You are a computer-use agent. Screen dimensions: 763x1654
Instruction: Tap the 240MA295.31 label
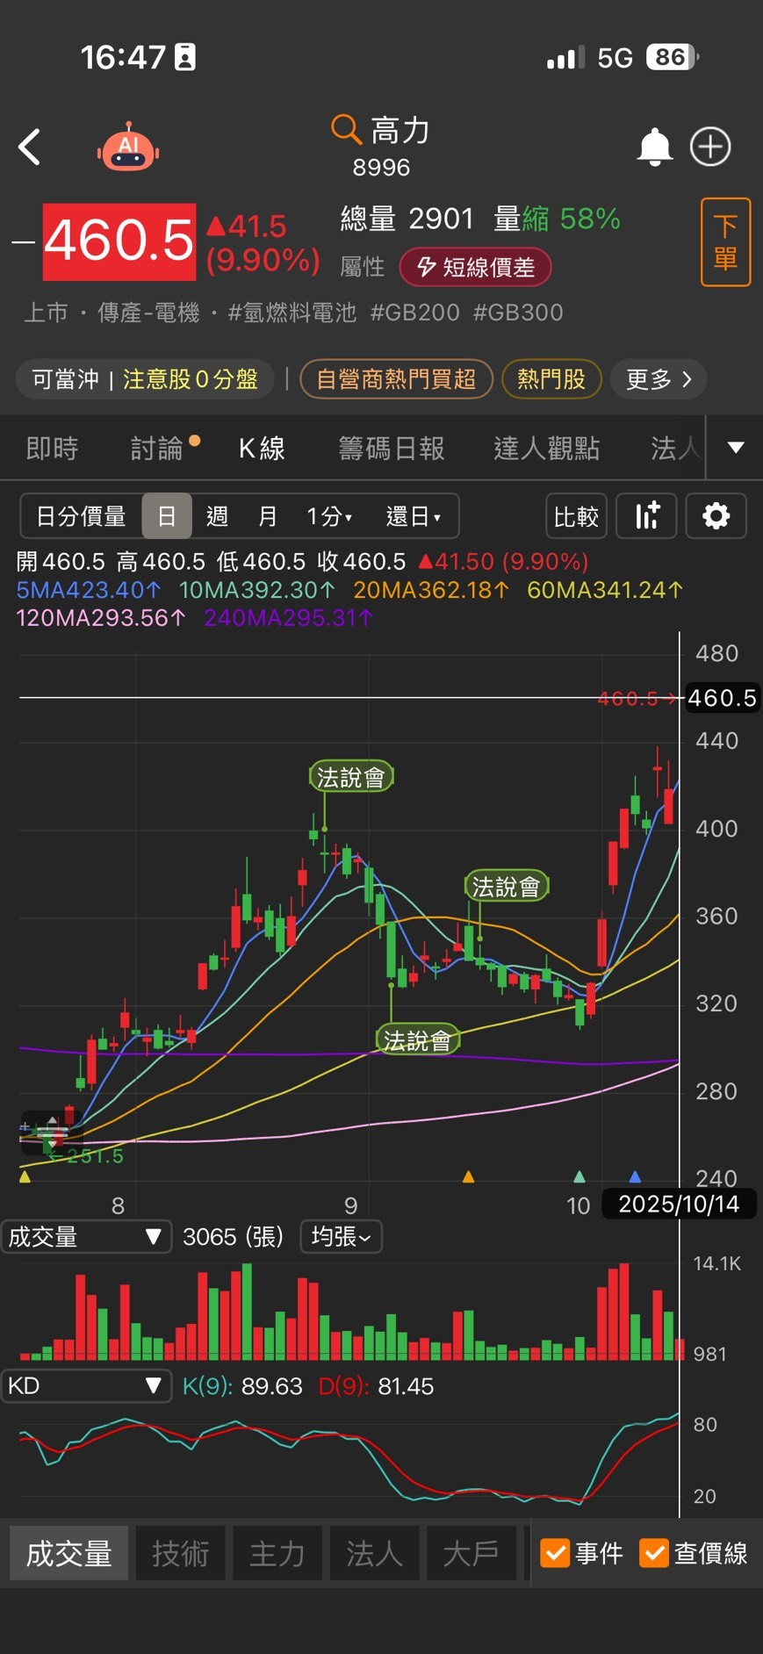tap(289, 618)
